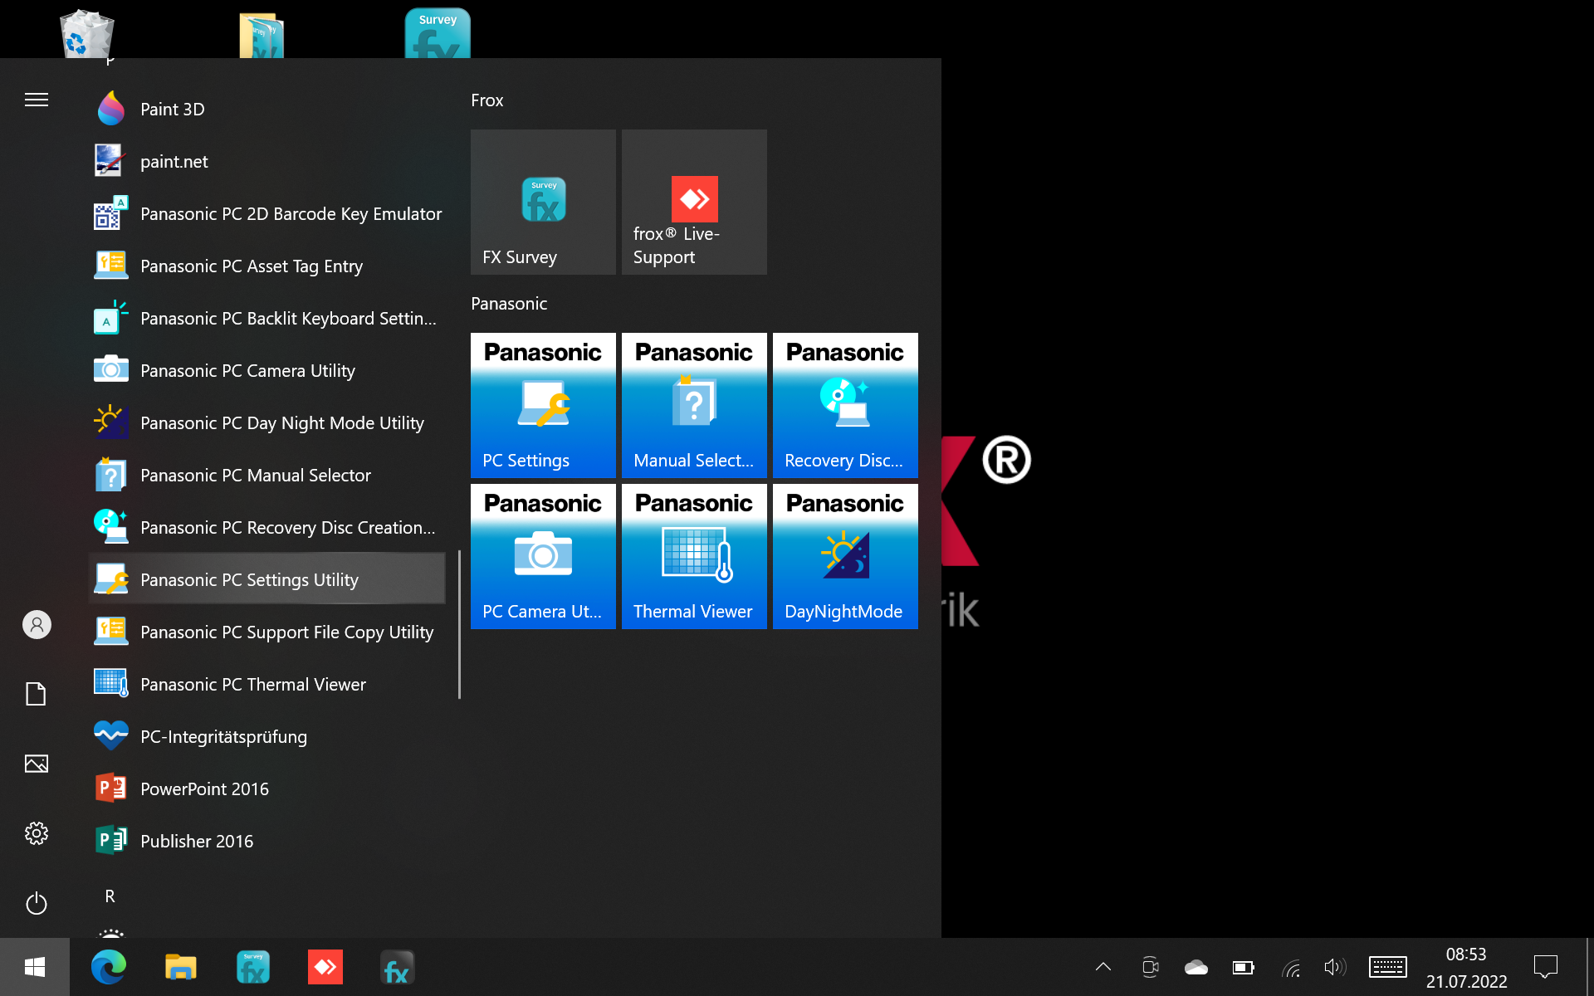Open the Thermal Viewer tile

click(x=694, y=556)
